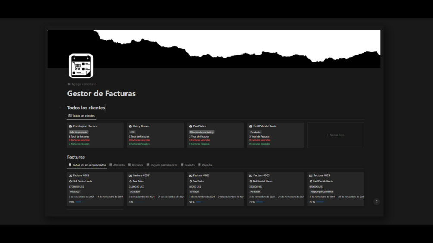
Task: Click person icon on Neil Patrick Harris client card
Action: coord(251,126)
